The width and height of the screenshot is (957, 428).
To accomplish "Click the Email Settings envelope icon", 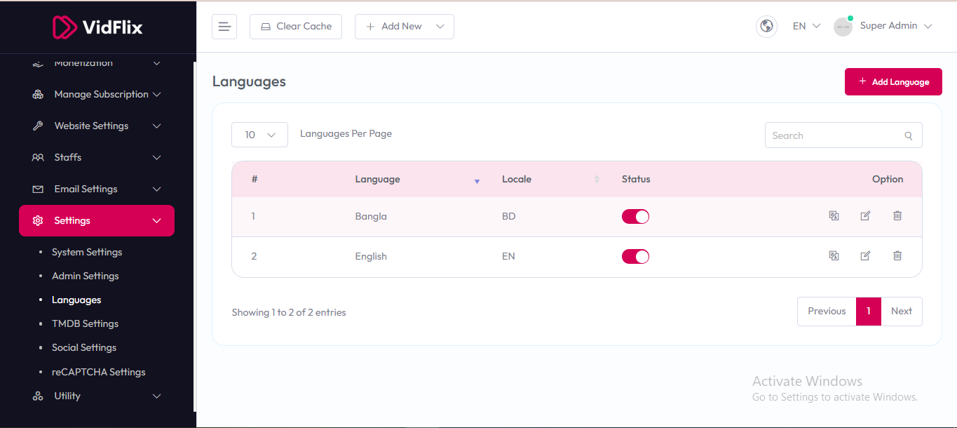I will [38, 189].
